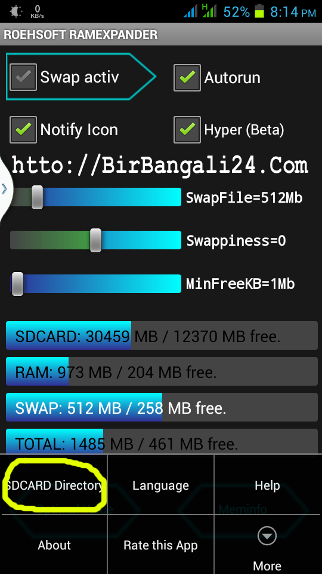Tap the H network signal bars icon
Screen dimensions: 322x574
[x=209, y=11]
